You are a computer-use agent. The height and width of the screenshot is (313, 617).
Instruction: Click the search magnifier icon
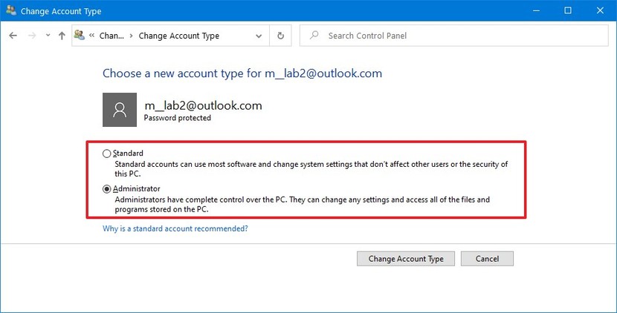click(314, 36)
